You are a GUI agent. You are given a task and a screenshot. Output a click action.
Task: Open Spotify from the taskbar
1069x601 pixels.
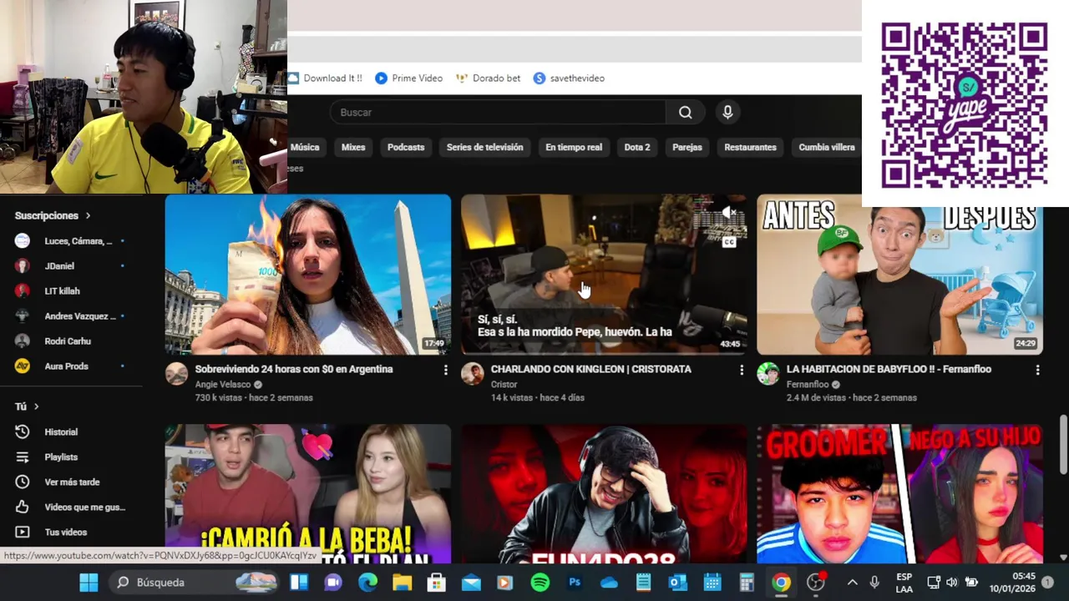540,582
